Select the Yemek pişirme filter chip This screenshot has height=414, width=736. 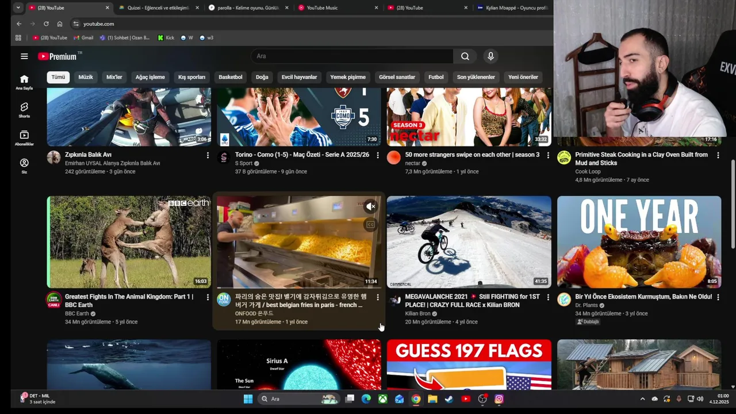pyautogui.click(x=348, y=77)
